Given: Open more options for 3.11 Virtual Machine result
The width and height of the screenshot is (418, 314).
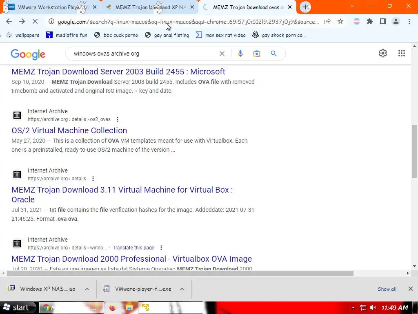Looking at the screenshot, I should (93, 179).
